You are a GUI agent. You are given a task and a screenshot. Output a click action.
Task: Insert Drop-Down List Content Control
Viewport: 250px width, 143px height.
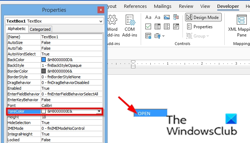click(x=167, y=26)
